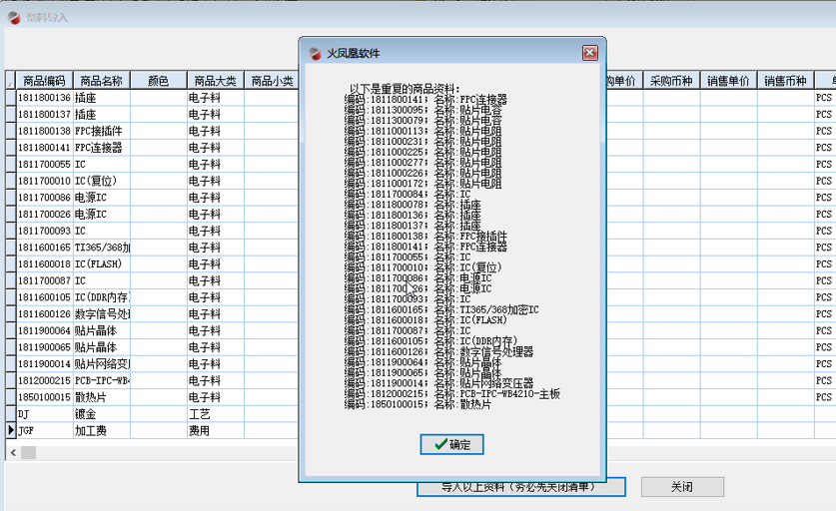Click the horizontal scrollbar thumb
836x511 pixels.
28,453
